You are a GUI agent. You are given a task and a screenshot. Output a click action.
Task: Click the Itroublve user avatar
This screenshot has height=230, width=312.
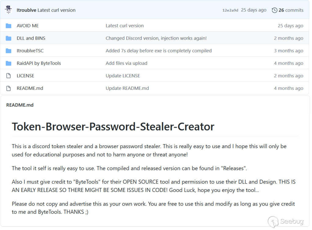[x=8, y=10]
